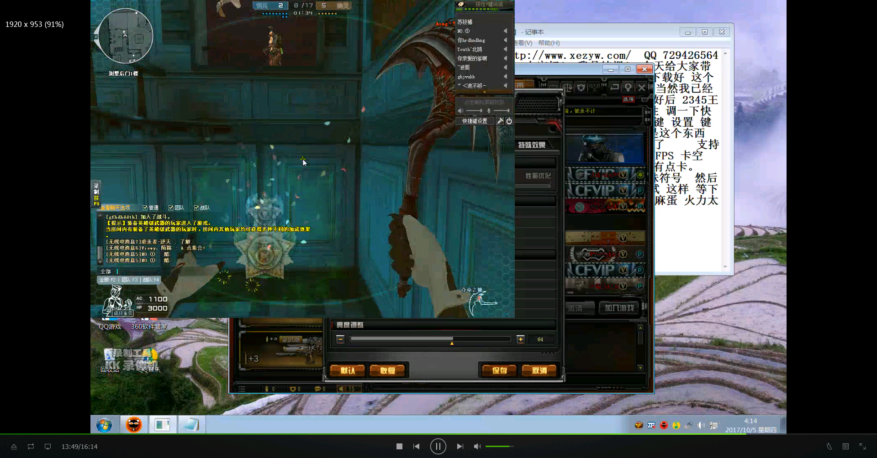The image size is (877, 458).
Task: Uncheck the 团队 chat filter checkbox
Action: point(170,208)
